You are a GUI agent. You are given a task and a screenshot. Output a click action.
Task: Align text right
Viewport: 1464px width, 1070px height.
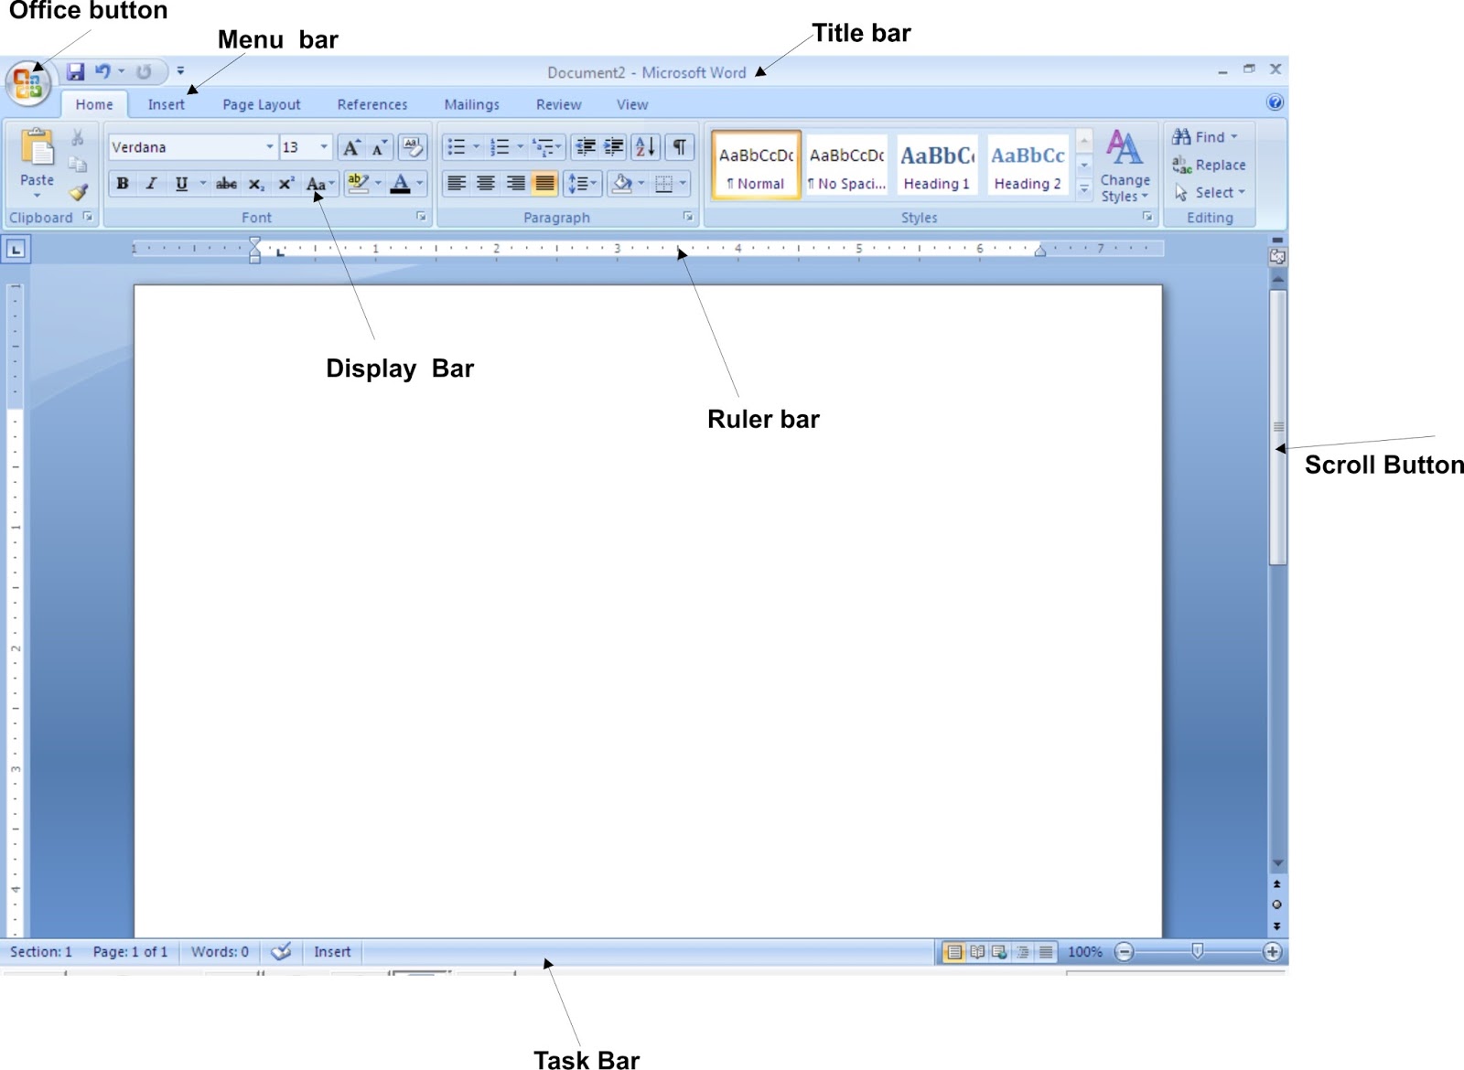(x=515, y=184)
